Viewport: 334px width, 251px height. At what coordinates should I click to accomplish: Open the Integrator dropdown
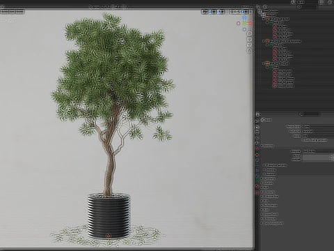[x=318, y=151]
